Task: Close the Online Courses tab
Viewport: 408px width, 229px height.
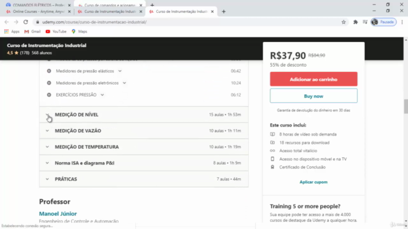Action: click(x=69, y=11)
